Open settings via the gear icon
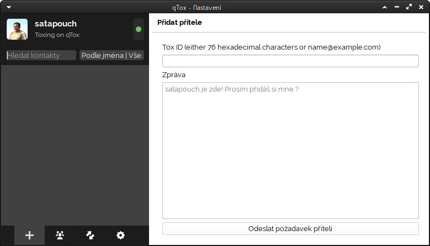 click(x=120, y=236)
